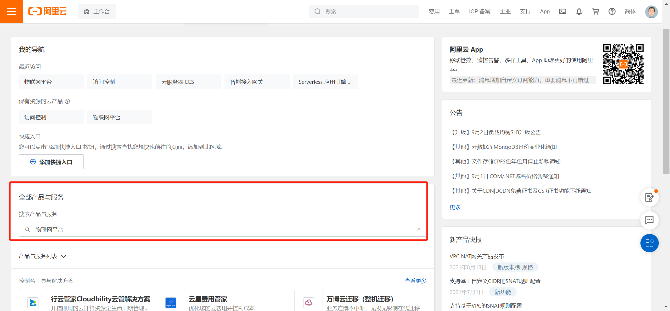This screenshot has width=670, height=311.
Task: Open the 支持 menu
Action: click(525, 11)
